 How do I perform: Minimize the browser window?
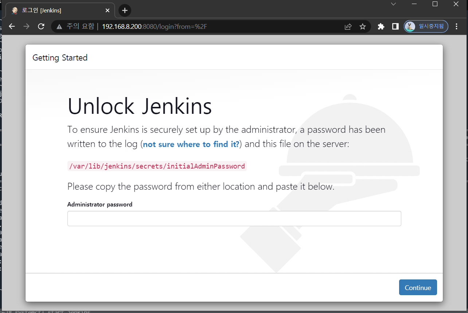[x=414, y=4]
